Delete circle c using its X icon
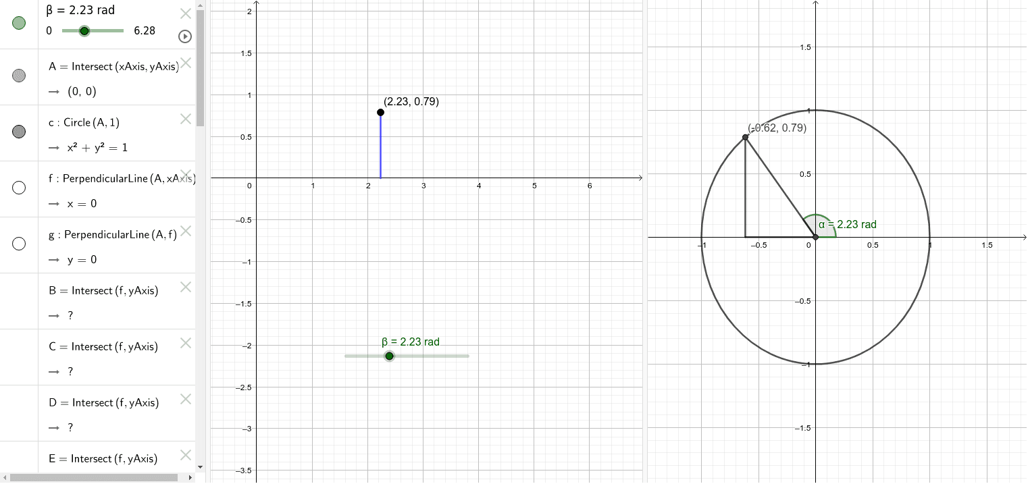The height and width of the screenshot is (484, 1028). point(185,118)
